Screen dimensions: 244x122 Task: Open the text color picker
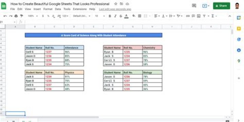[x=126, y=16]
